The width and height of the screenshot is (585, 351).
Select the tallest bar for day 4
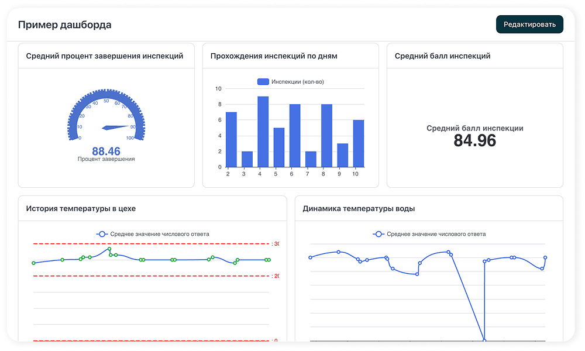click(x=263, y=132)
